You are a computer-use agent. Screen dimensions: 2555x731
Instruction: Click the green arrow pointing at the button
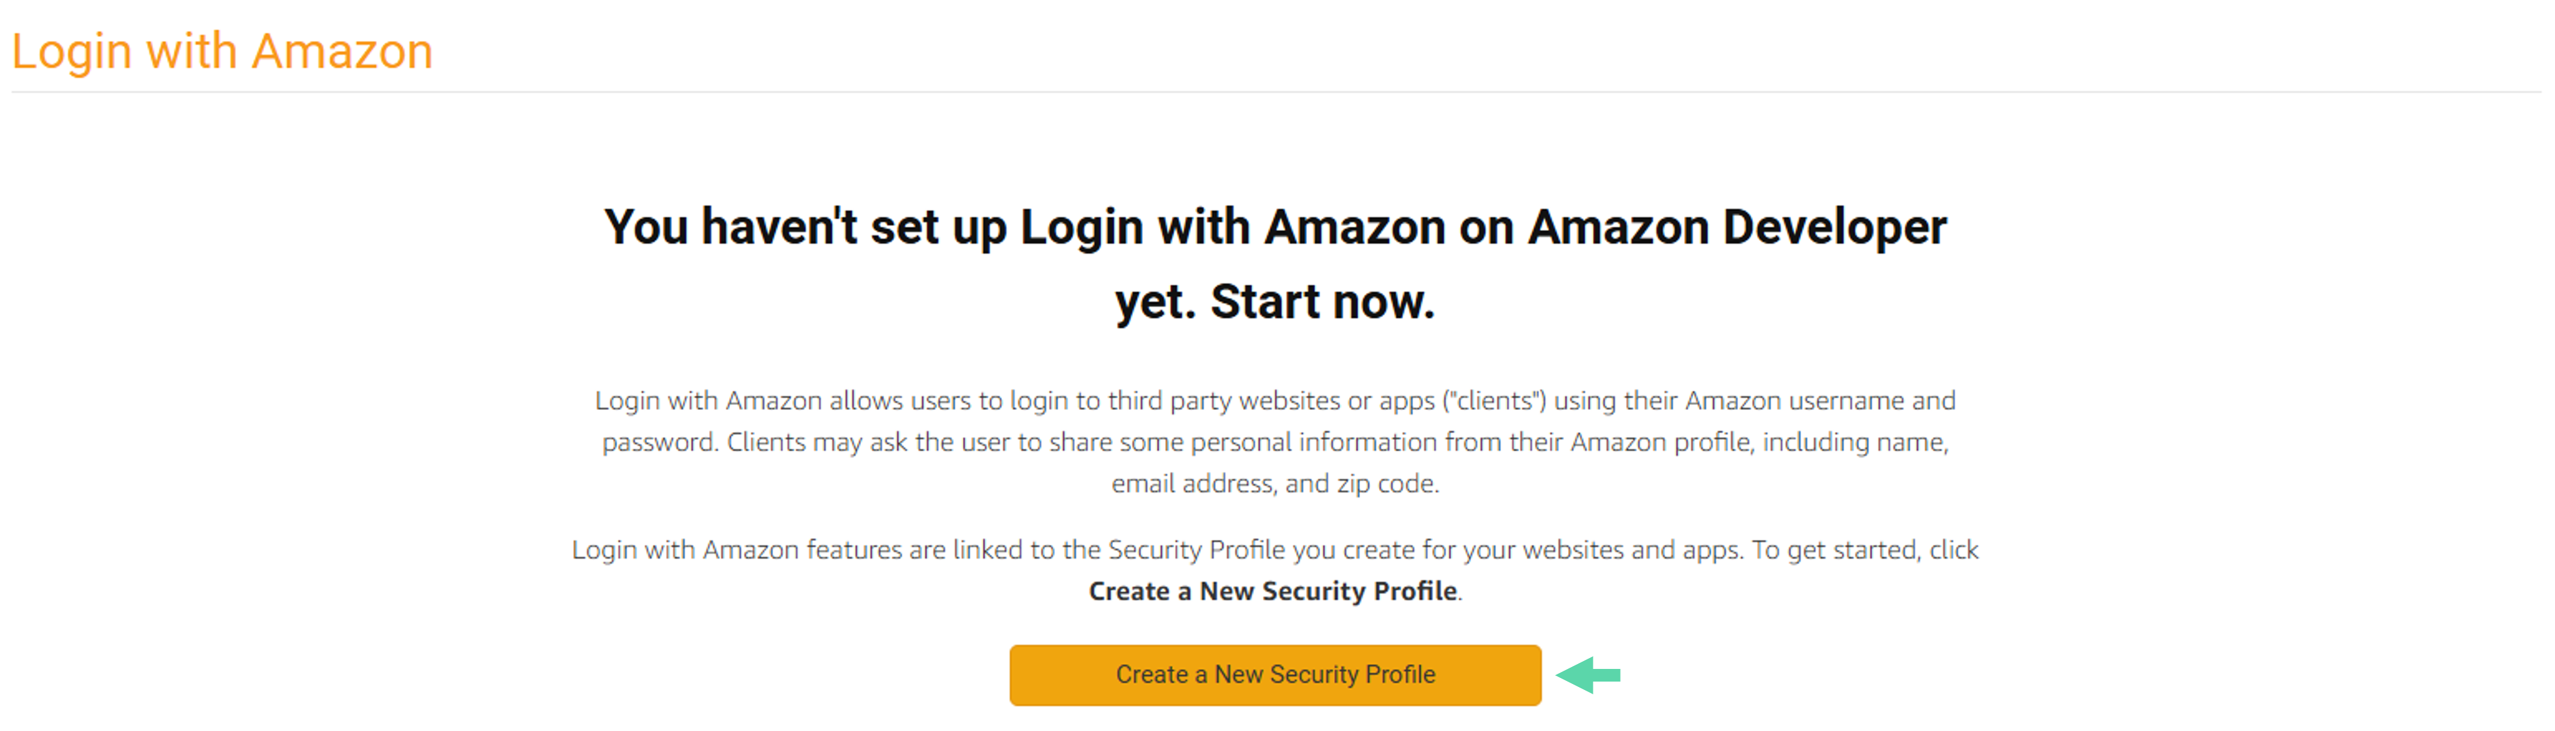1588,674
